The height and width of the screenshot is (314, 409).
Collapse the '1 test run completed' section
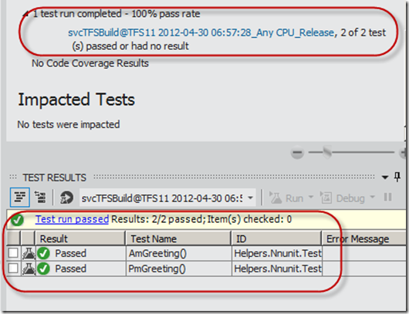[25, 14]
